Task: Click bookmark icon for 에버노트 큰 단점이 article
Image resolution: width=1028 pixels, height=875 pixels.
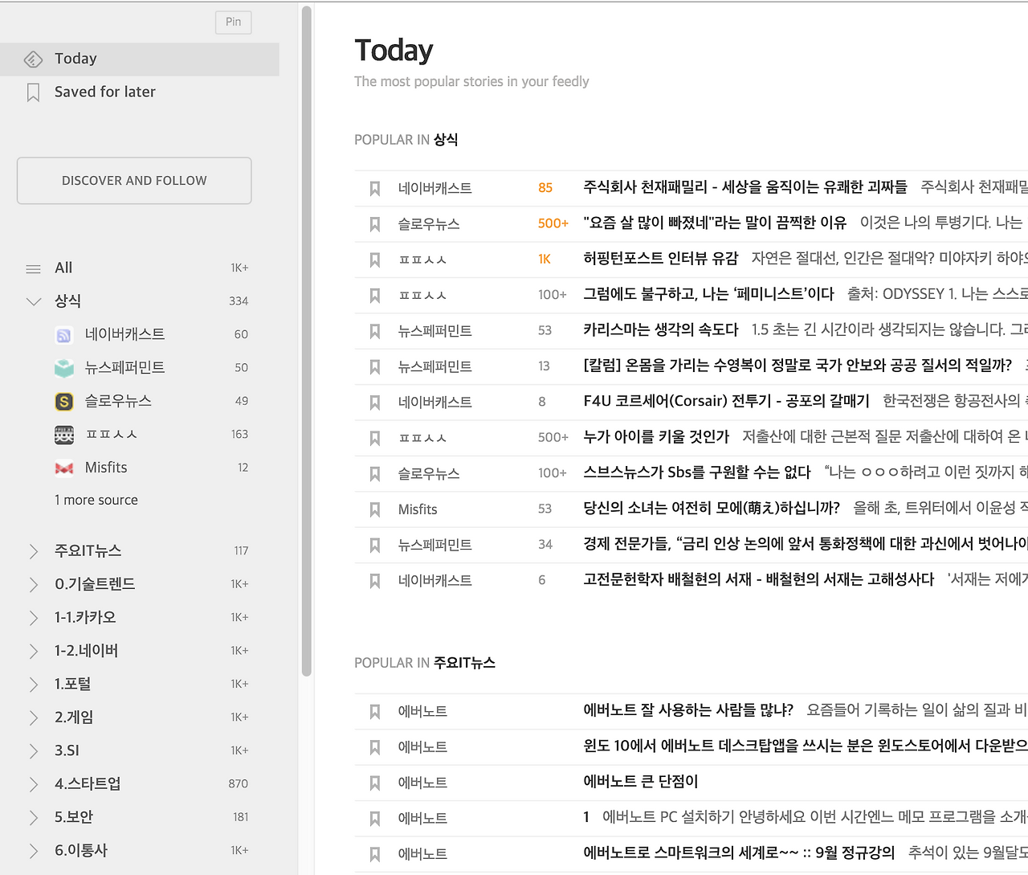Action: click(x=374, y=783)
